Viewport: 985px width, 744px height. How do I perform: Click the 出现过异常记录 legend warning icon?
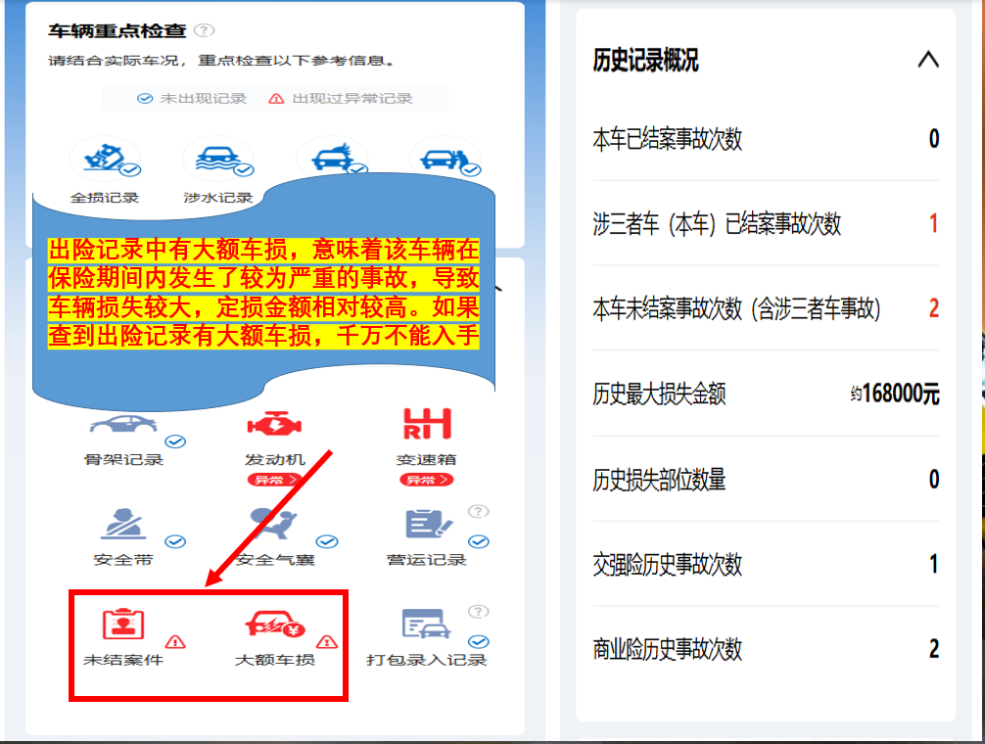click(276, 99)
